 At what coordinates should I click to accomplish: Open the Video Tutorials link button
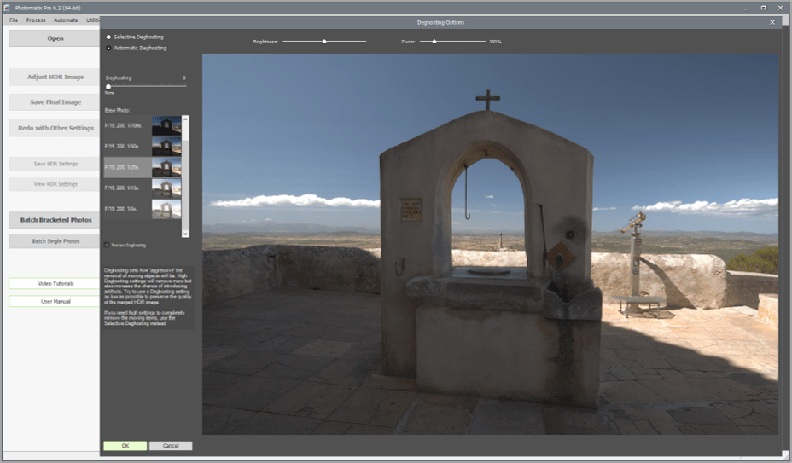(x=55, y=283)
